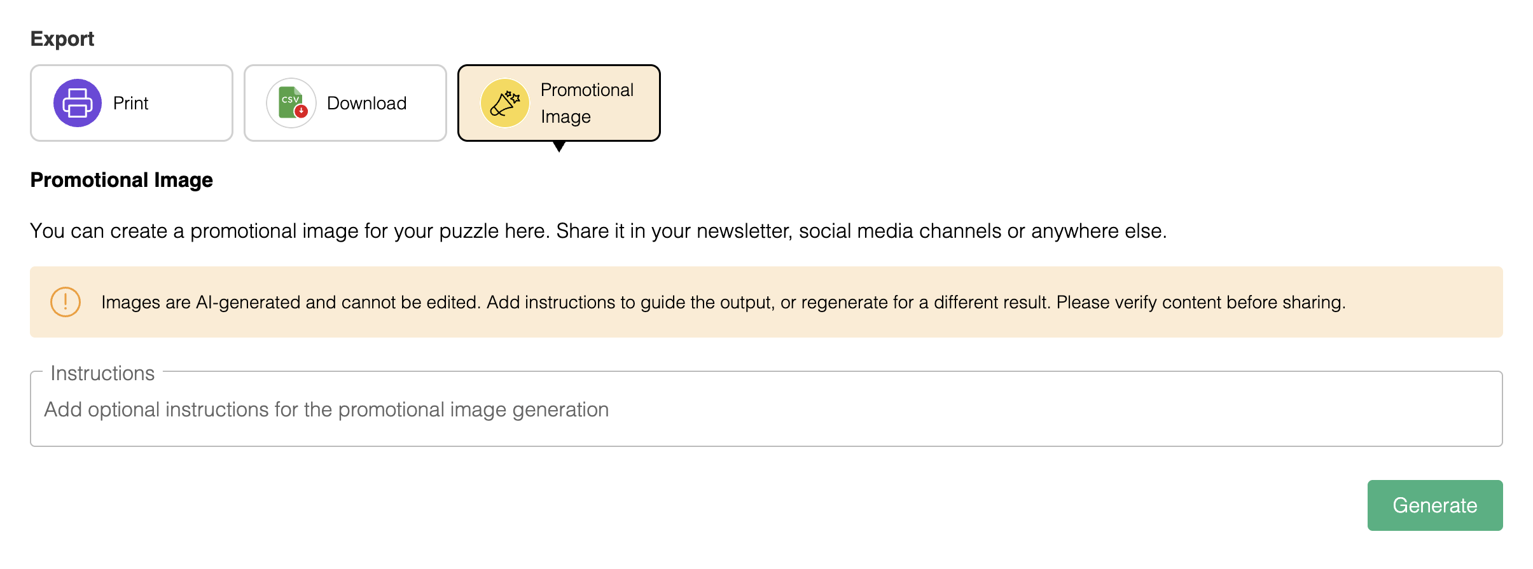The height and width of the screenshot is (569, 1533).
Task: Click the "Print" text label
Action: [x=130, y=103]
